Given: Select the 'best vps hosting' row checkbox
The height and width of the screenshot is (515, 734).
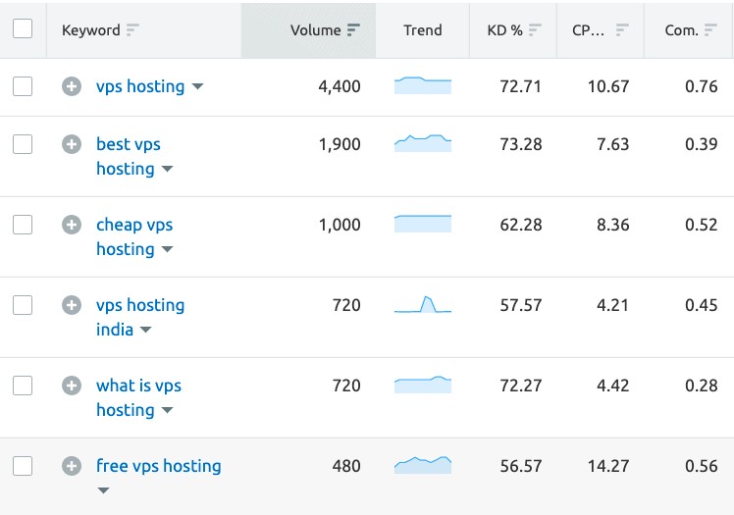Looking at the screenshot, I should (23, 144).
